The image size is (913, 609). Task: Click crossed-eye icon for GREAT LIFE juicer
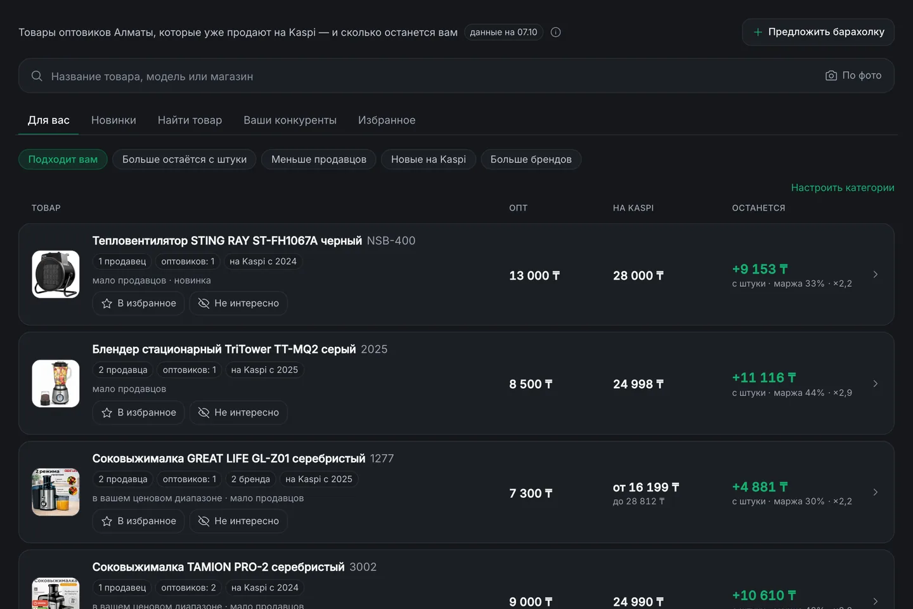point(204,521)
